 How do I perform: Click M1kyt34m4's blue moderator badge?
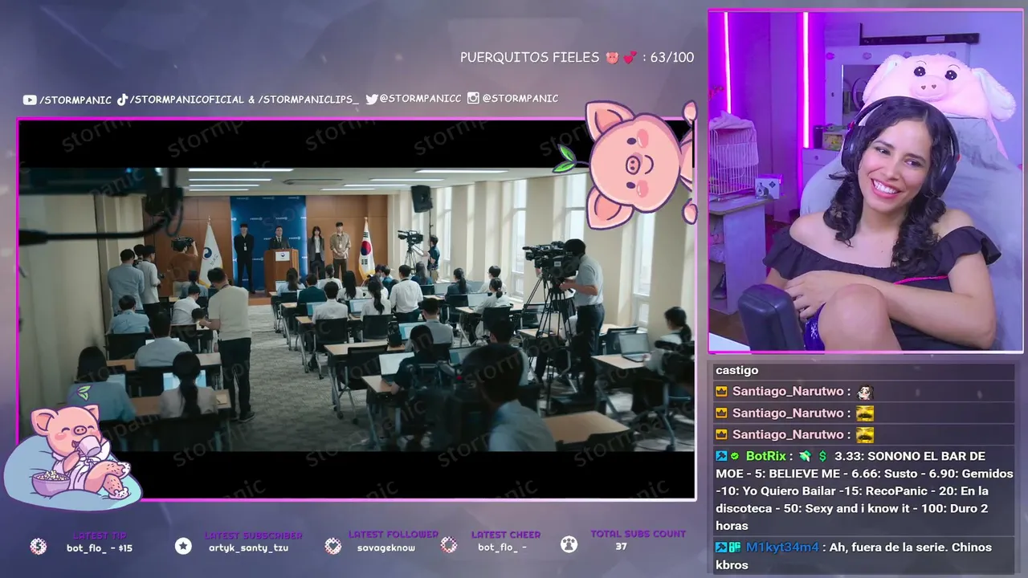[721, 547]
